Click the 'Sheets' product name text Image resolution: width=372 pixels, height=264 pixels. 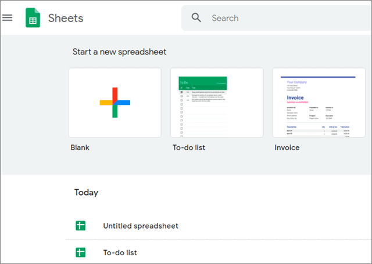tap(65, 18)
